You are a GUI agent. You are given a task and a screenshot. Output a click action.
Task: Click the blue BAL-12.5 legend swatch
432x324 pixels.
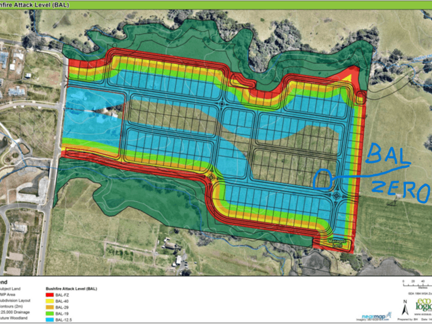coord(50,320)
